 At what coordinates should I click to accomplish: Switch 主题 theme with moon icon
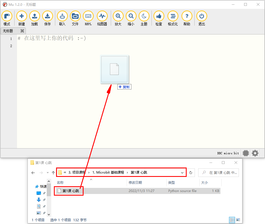click(144, 18)
